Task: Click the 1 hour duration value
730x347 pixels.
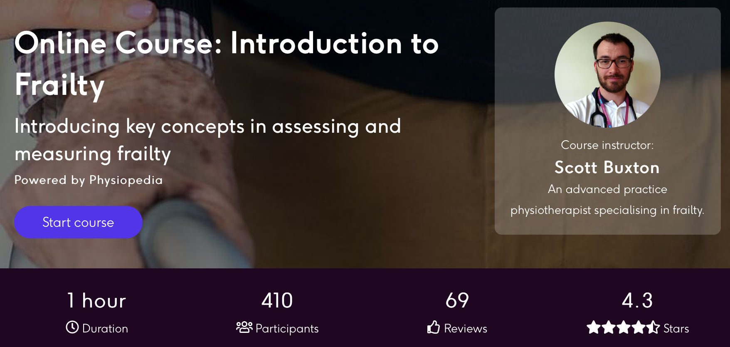Action: pyautogui.click(x=96, y=300)
